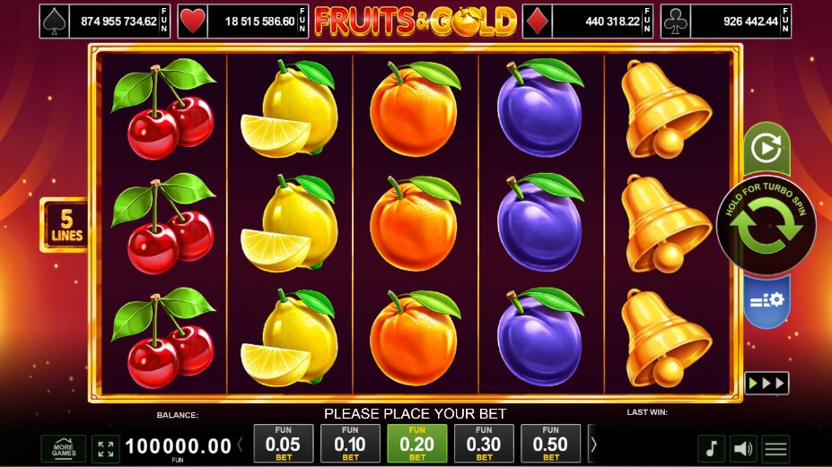
Task: Start autoplay with the green play icon
Action: coord(766,149)
